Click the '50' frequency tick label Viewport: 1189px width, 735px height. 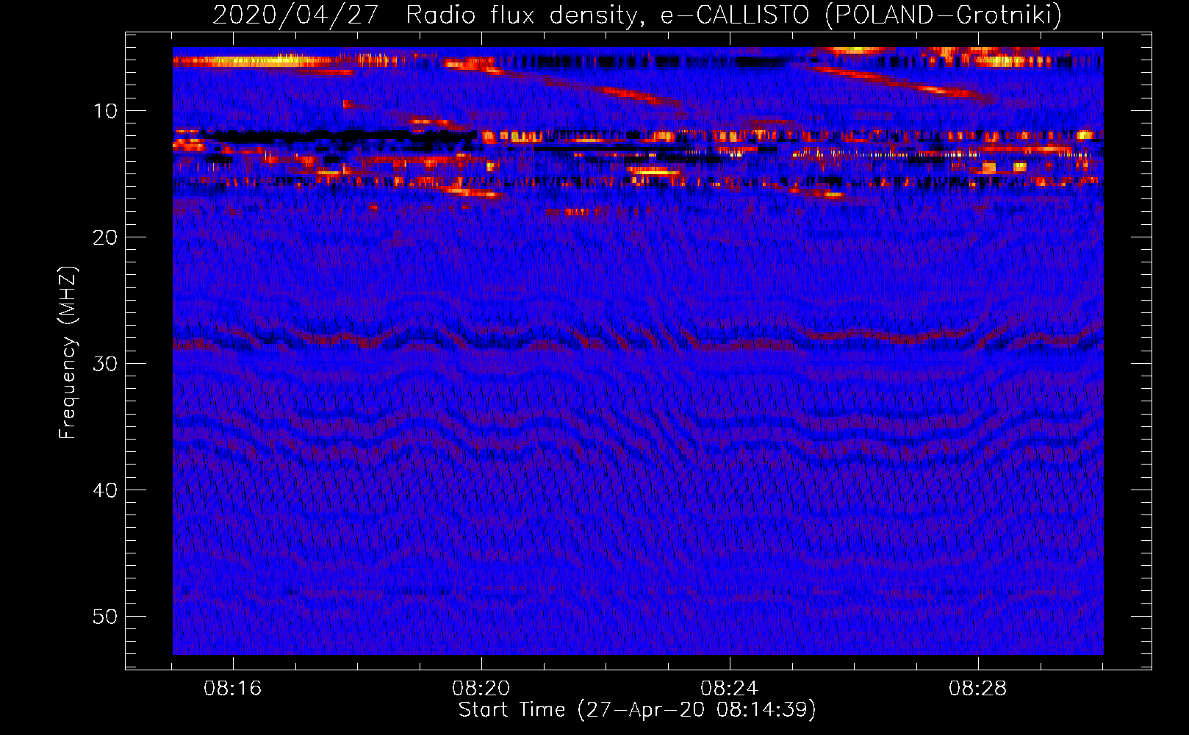coord(105,617)
